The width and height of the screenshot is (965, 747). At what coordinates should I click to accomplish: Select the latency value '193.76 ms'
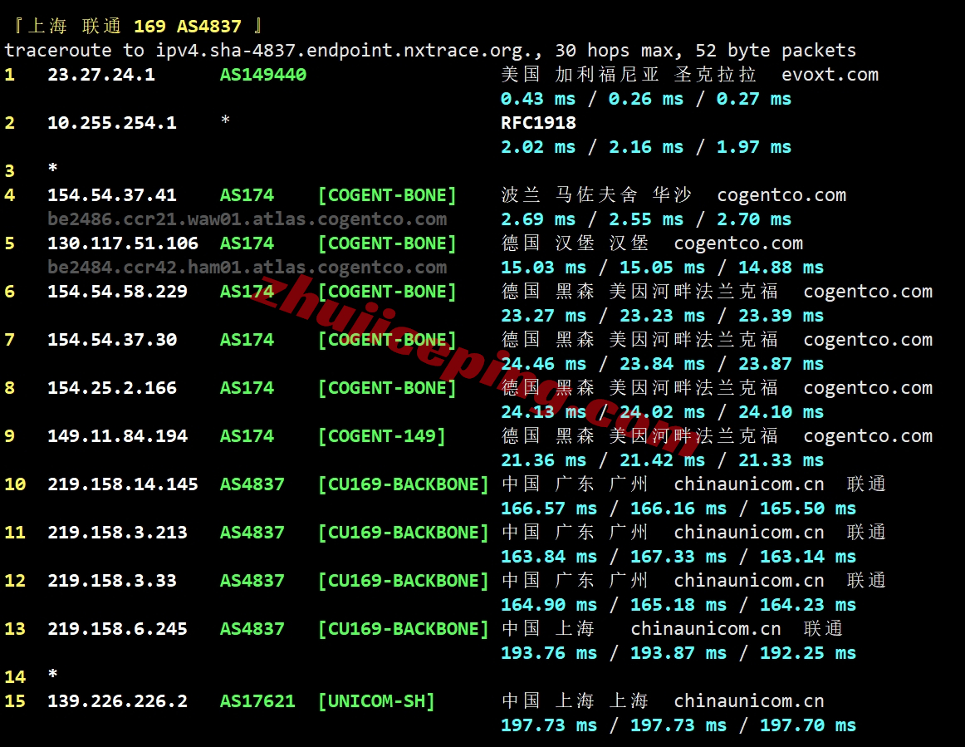point(549,653)
